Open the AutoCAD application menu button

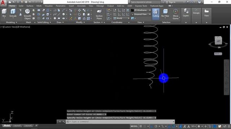click(3, 3)
